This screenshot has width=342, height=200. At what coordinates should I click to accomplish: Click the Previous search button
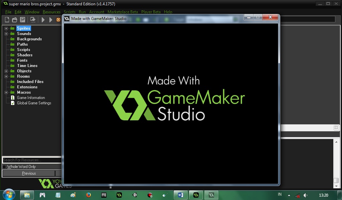coord(29,173)
